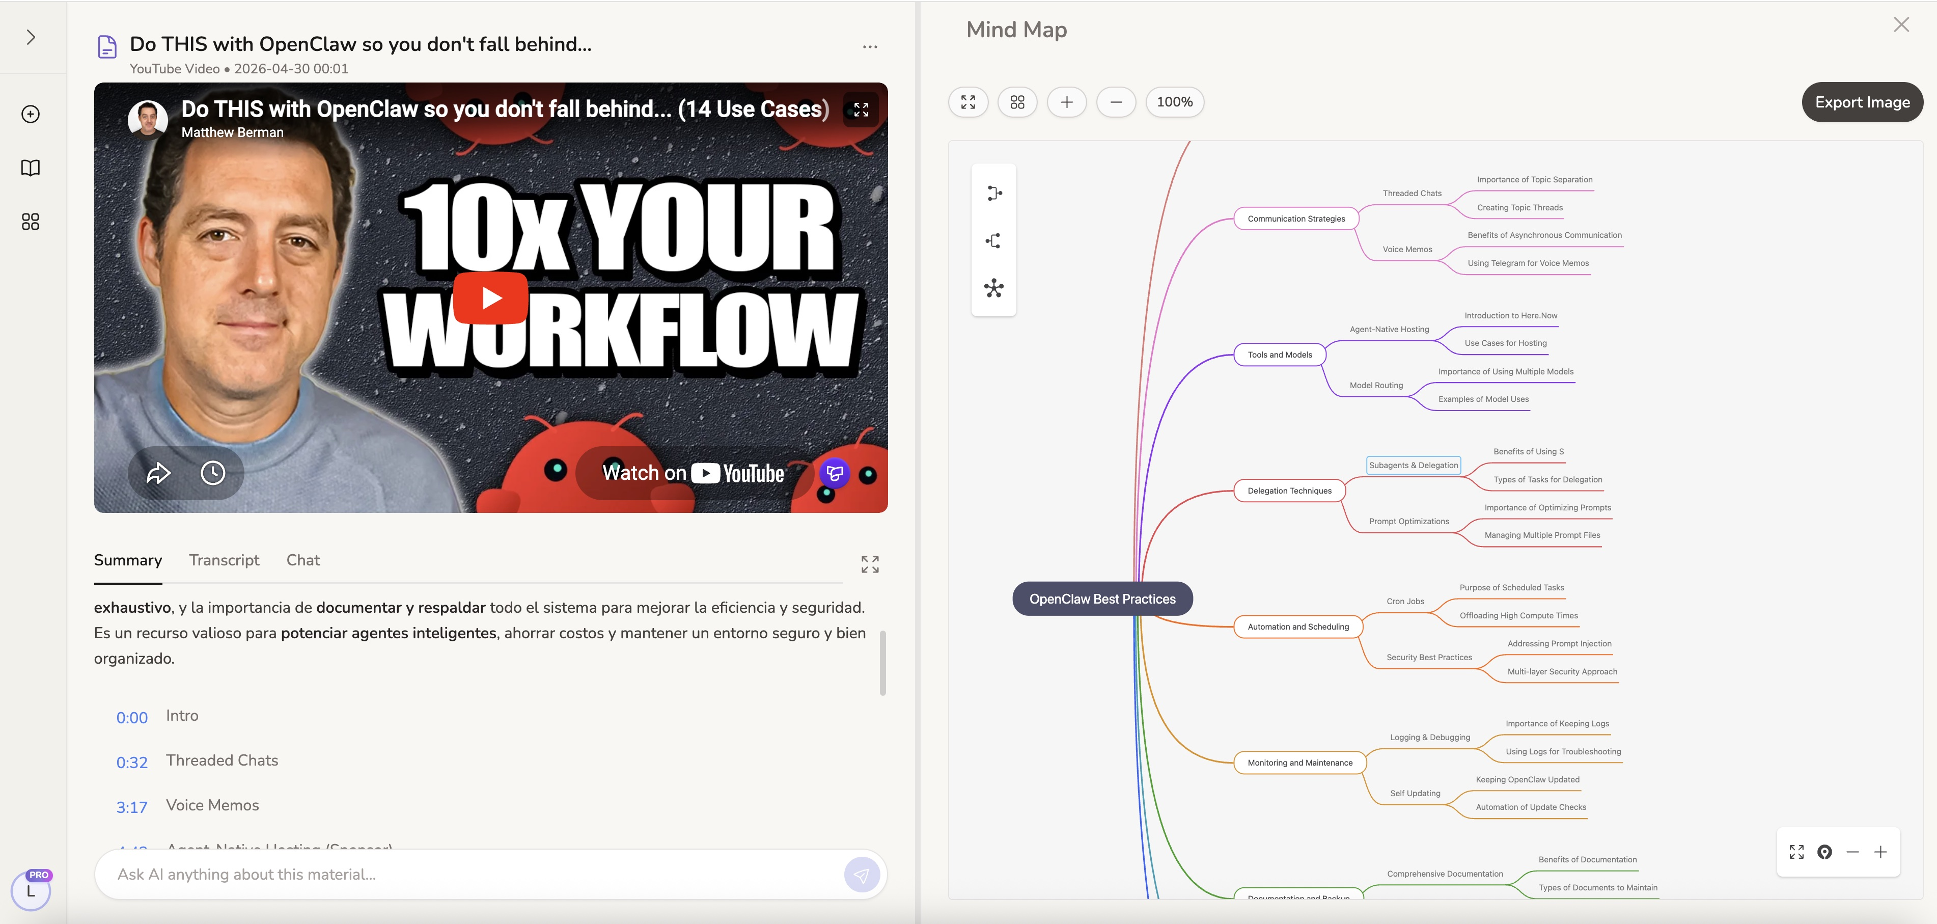The height and width of the screenshot is (924, 1937).
Task: Switch to the Chat tab
Action: click(303, 560)
